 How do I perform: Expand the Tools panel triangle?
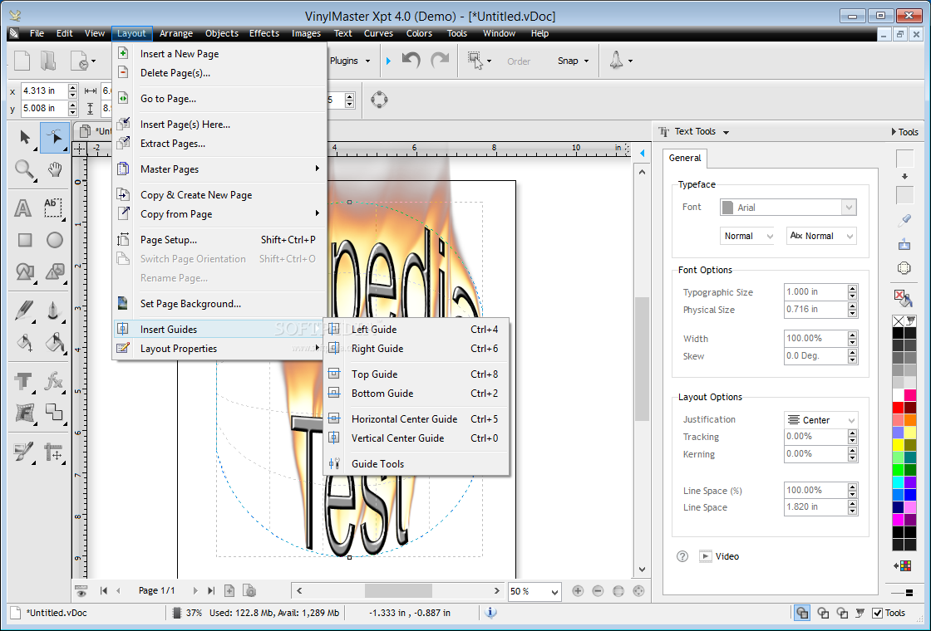click(x=894, y=132)
